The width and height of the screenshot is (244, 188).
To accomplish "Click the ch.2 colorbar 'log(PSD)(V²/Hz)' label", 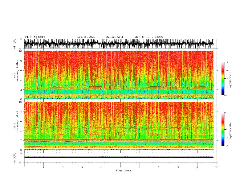I will pyautogui.click(x=231, y=131).
